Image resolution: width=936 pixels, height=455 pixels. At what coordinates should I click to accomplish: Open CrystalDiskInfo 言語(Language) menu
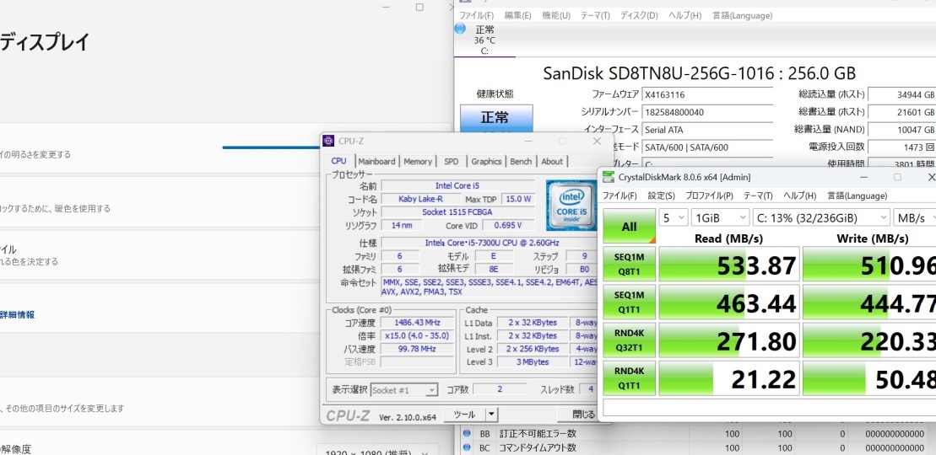[742, 15]
